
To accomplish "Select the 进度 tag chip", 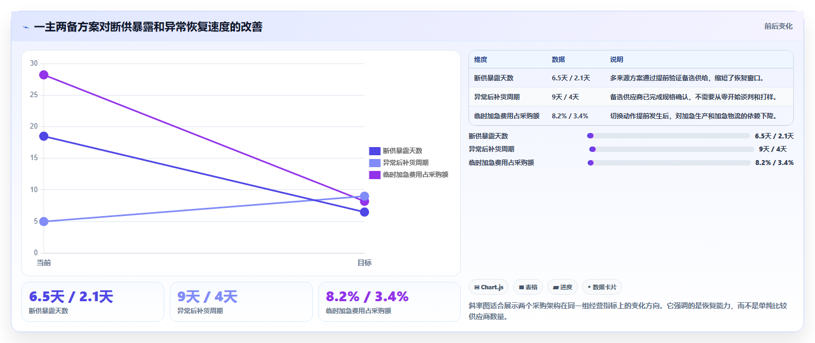I will [x=563, y=287].
